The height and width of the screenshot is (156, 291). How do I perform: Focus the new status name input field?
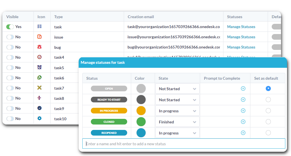pyautogui.click(x=184, y=144)
